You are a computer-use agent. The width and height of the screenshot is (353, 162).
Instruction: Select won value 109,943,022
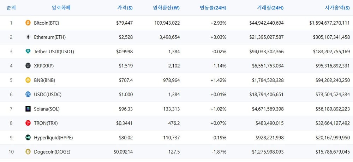tap(167, 23)
